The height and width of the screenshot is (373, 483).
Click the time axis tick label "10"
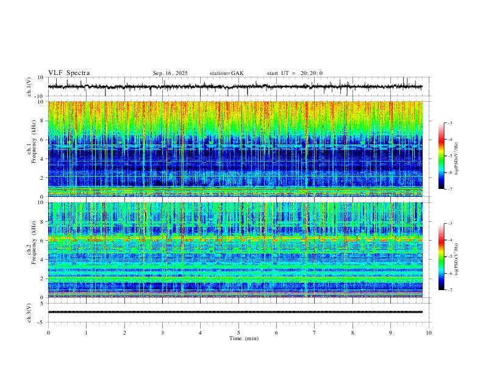point(429,333)
